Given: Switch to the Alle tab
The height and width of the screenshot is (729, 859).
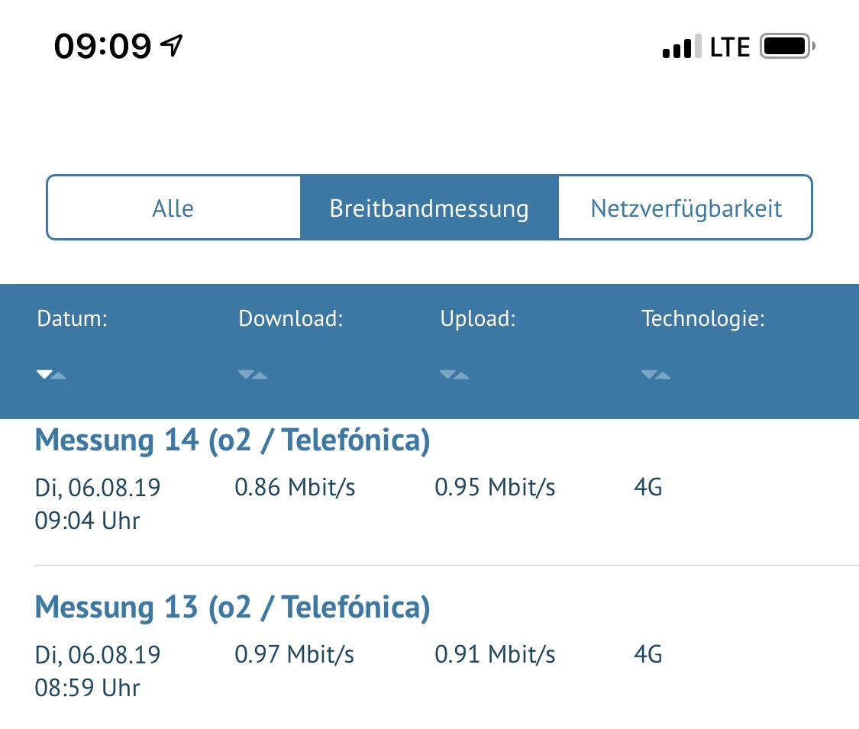Looking at the screenshot, I should [x=173, y=208].
